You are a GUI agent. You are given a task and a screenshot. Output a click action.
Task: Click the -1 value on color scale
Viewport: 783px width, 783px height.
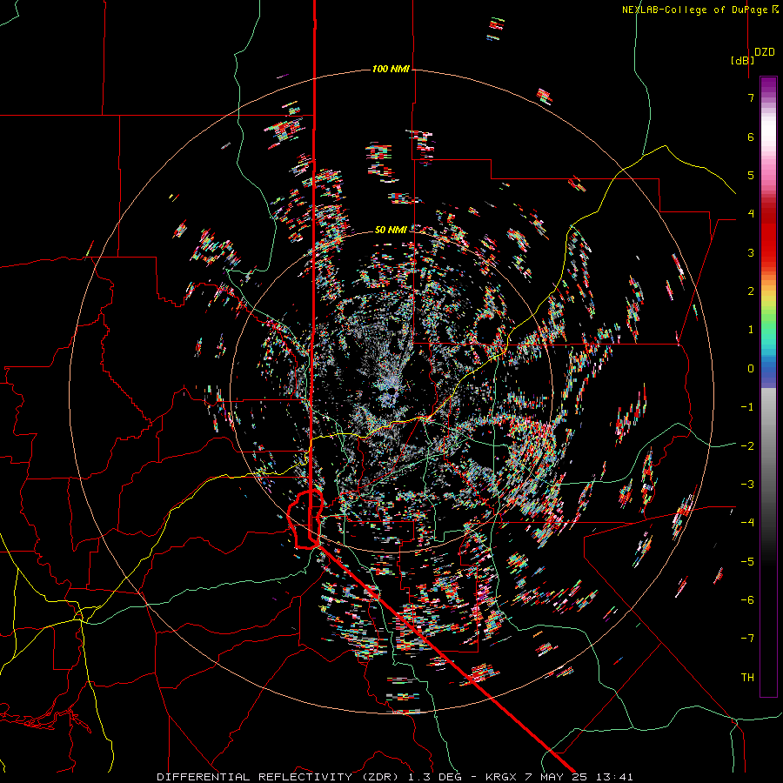pos(747,407)
